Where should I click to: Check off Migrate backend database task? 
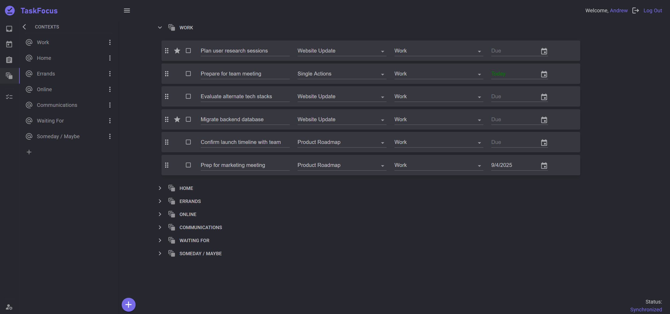pyautogui.click(x=188, y=119)
